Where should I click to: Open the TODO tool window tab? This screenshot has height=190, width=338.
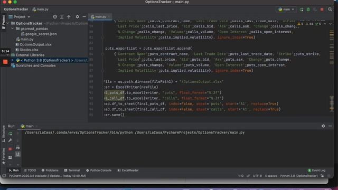point(30,170)
